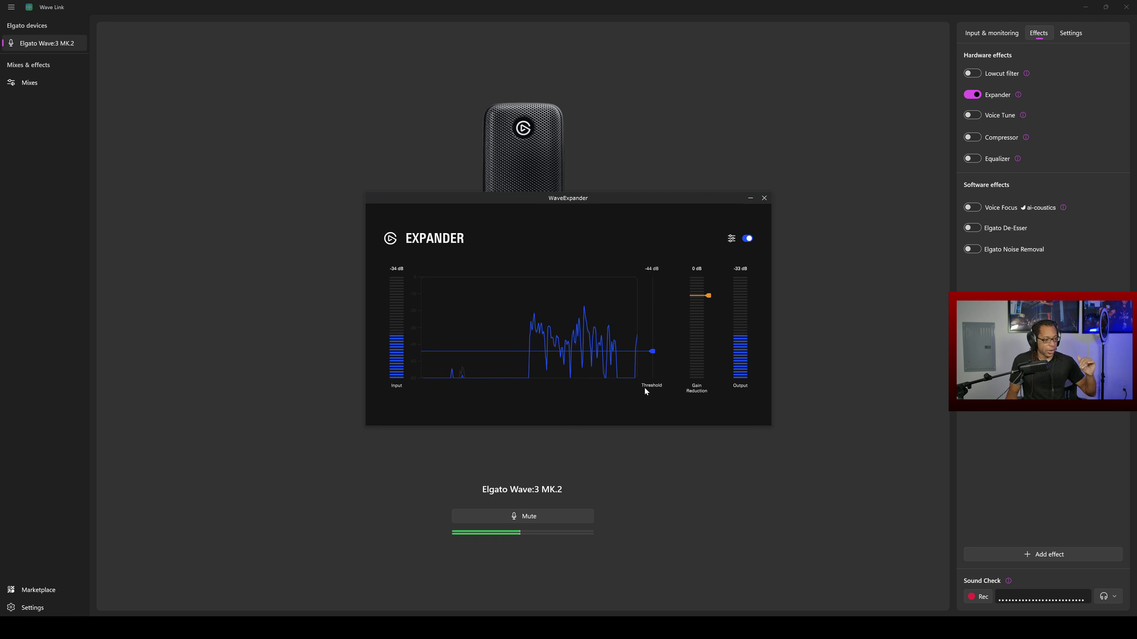Screen dimensions: 1137x639
Task: Click the Wave Link app logo icon
Action: [29, 7]
